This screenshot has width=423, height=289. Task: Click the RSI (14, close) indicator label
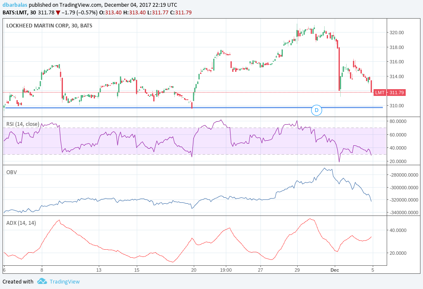pos(23,124)
